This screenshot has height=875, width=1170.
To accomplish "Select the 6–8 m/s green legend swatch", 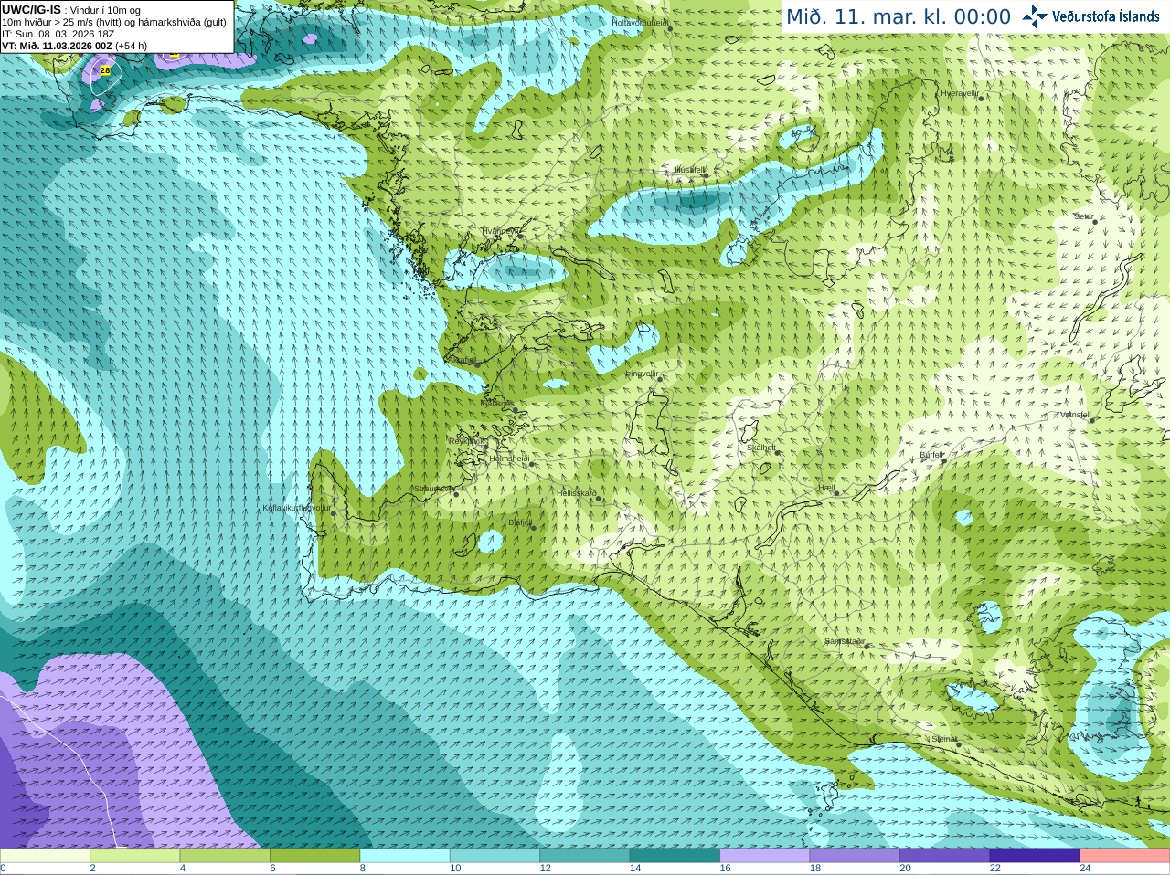I will pyautogui.click(x=315, y=856).
